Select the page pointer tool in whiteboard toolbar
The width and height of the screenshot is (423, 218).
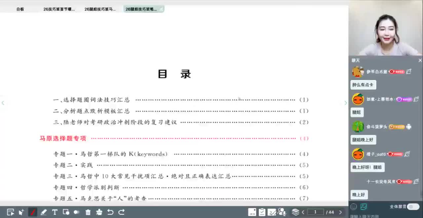pyautogui.click(x=11, y=212)
